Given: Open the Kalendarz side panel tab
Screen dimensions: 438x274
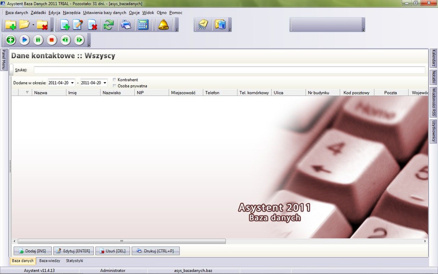Looking at the screenshot, I should pos(434,58).
